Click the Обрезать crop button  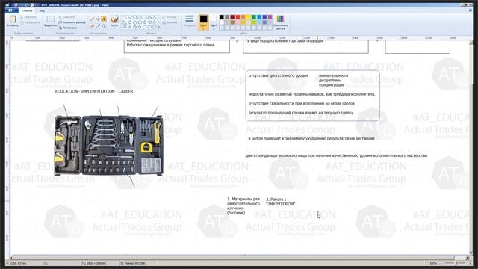[66, 17]
